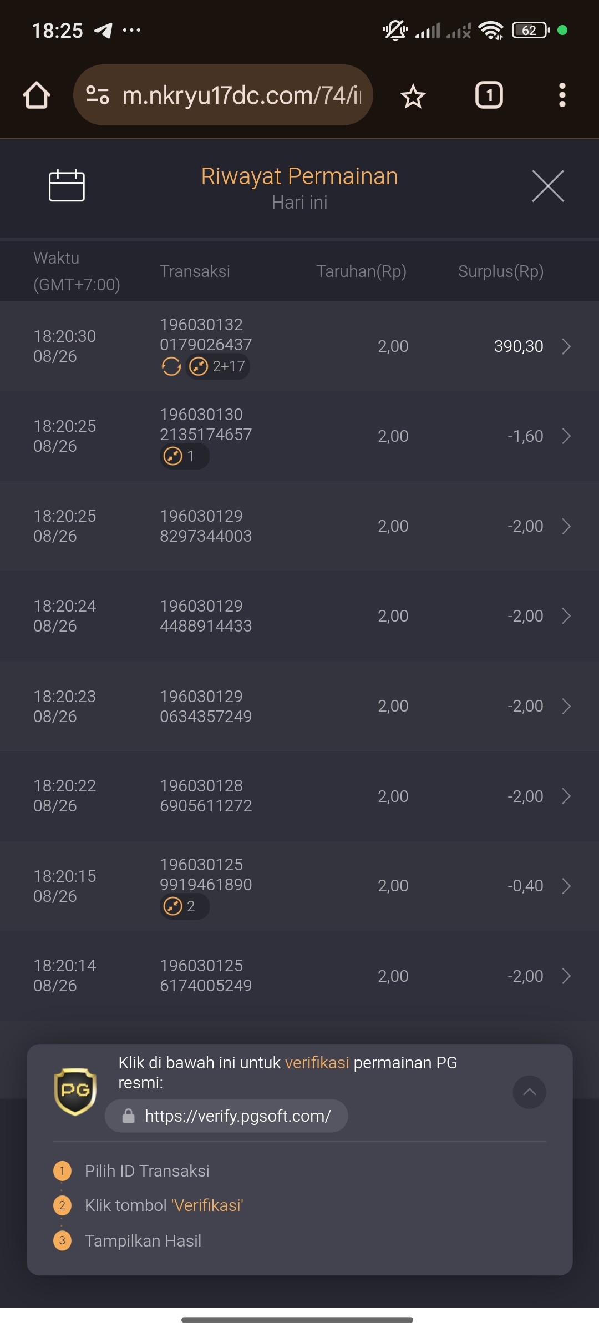Expand details of the 390,30 surplus row
The image size is (599, 1332).
[566, 346]
